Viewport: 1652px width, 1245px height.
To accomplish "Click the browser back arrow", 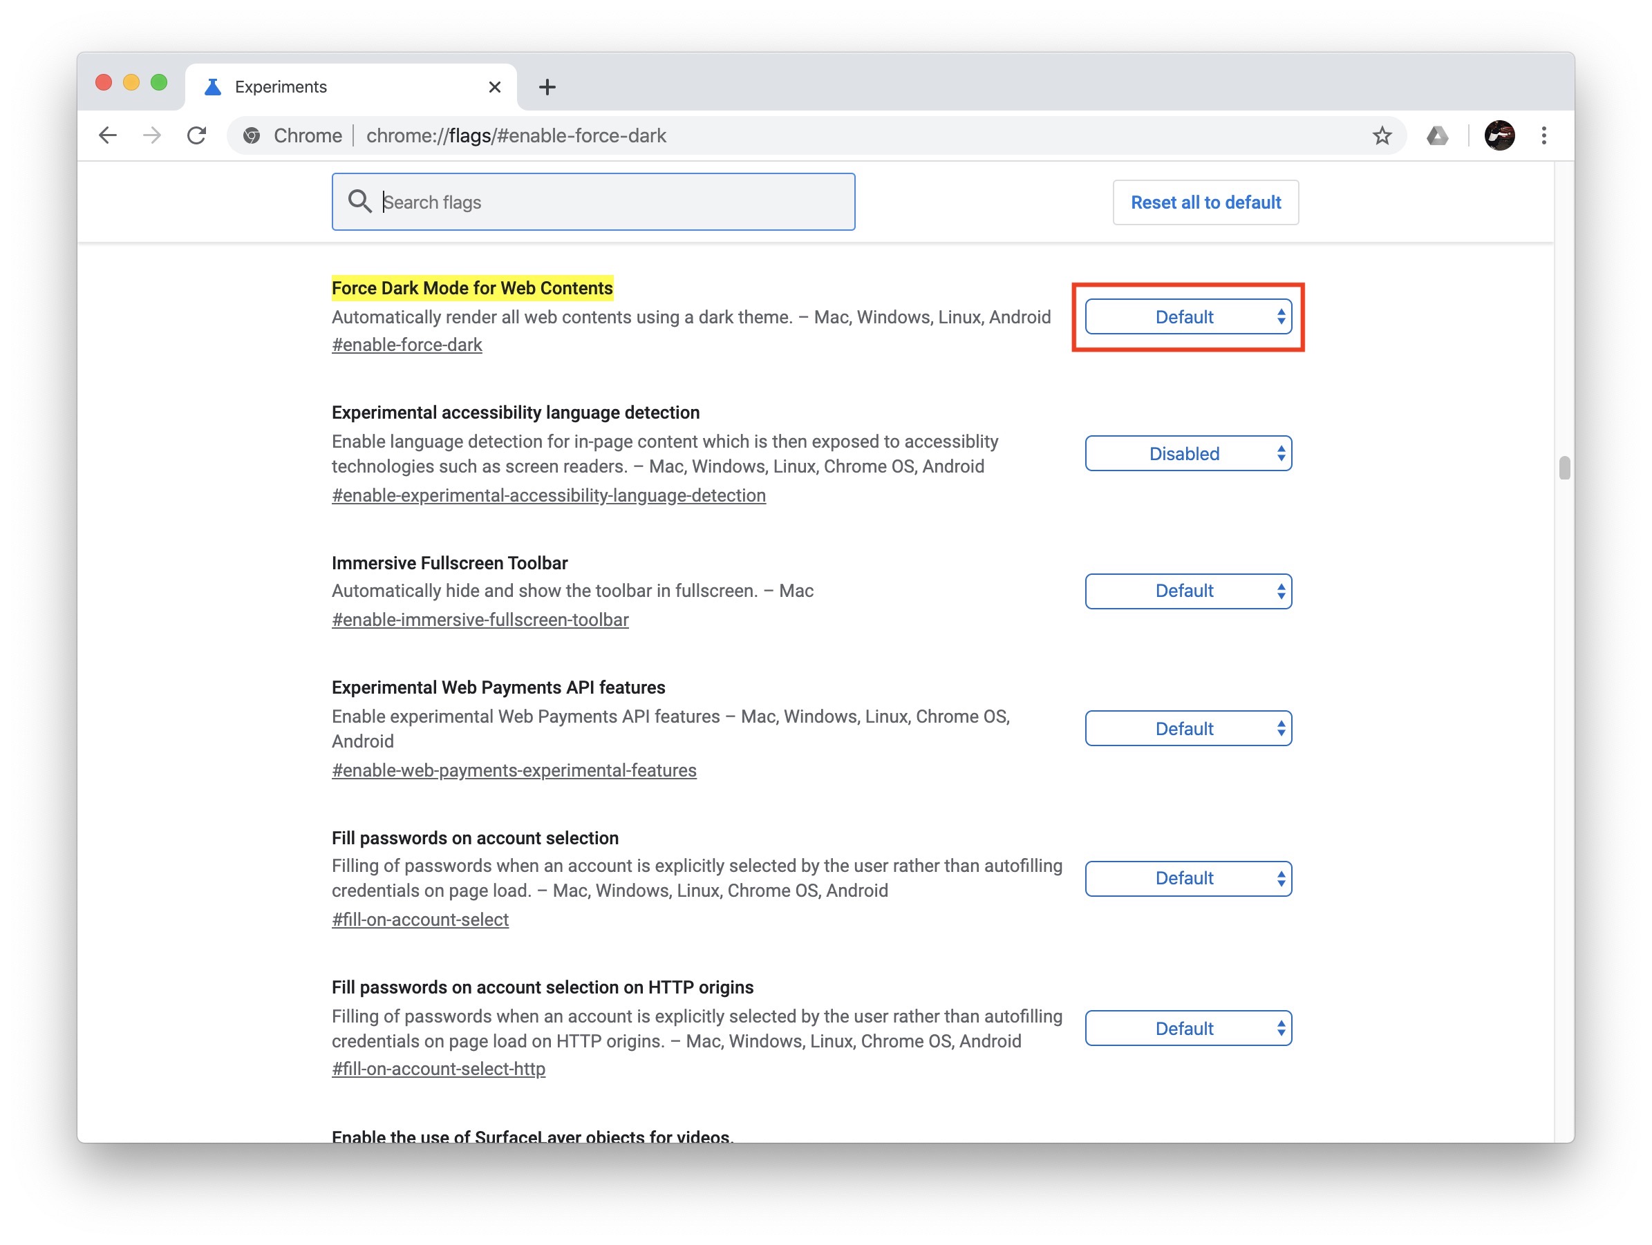I will [108, 135].
